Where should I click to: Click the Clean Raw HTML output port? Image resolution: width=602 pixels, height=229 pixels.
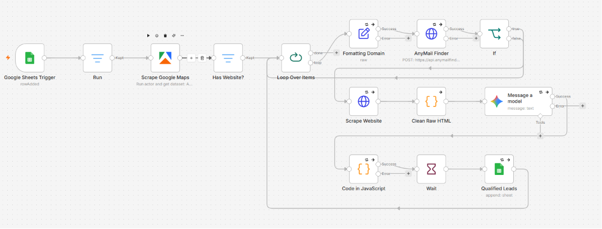(x=446, y=101)
